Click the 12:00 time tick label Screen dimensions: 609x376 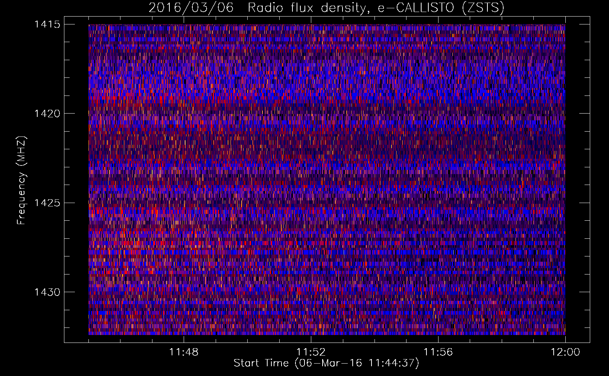click(x=565, y=352)
